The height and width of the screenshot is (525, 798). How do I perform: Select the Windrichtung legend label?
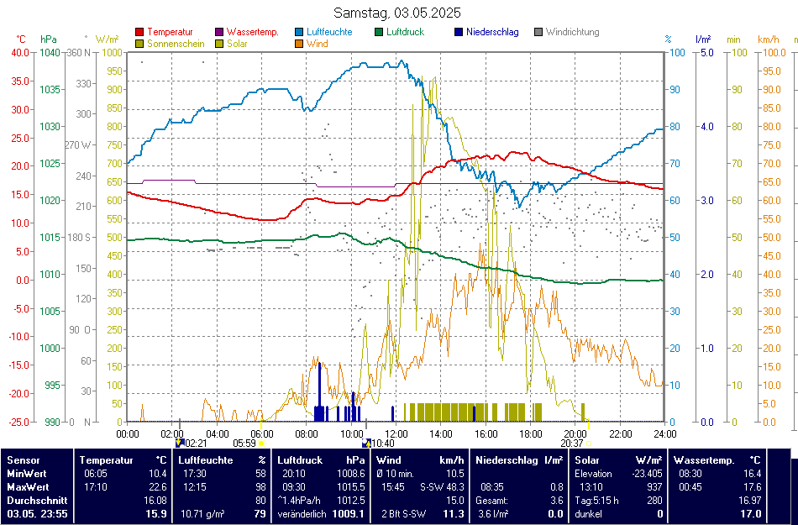(x=573, y=32)
